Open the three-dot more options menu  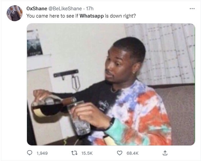click(192, 9)
